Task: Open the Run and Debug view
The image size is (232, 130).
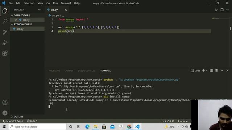Action: (5, 43)
